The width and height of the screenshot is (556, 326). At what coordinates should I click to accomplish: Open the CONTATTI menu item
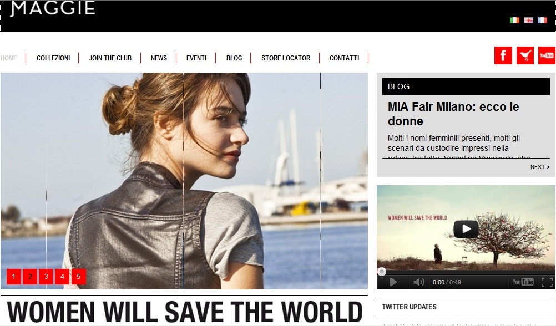pos(344,58)
